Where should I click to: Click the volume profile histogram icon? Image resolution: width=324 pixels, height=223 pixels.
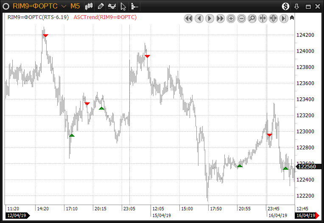coord(134,6)
